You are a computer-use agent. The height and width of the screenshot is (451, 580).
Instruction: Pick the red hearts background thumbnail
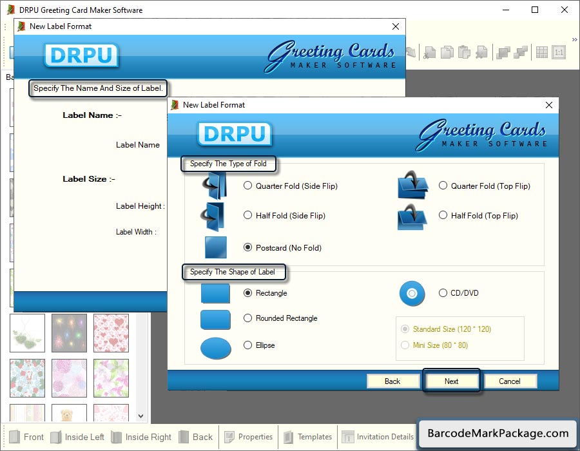point(111,332)
